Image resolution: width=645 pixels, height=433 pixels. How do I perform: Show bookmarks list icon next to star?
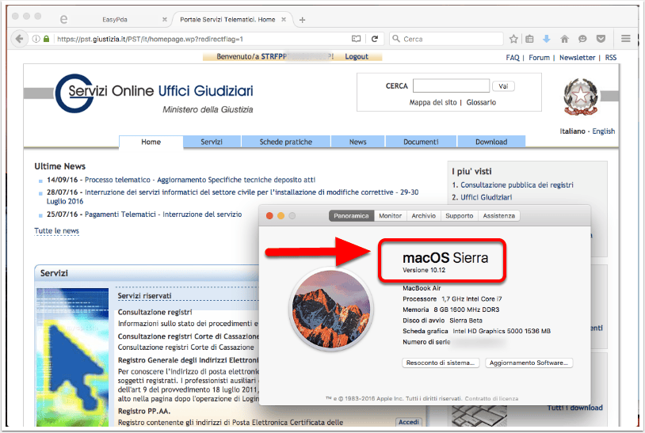click(529, 39)
